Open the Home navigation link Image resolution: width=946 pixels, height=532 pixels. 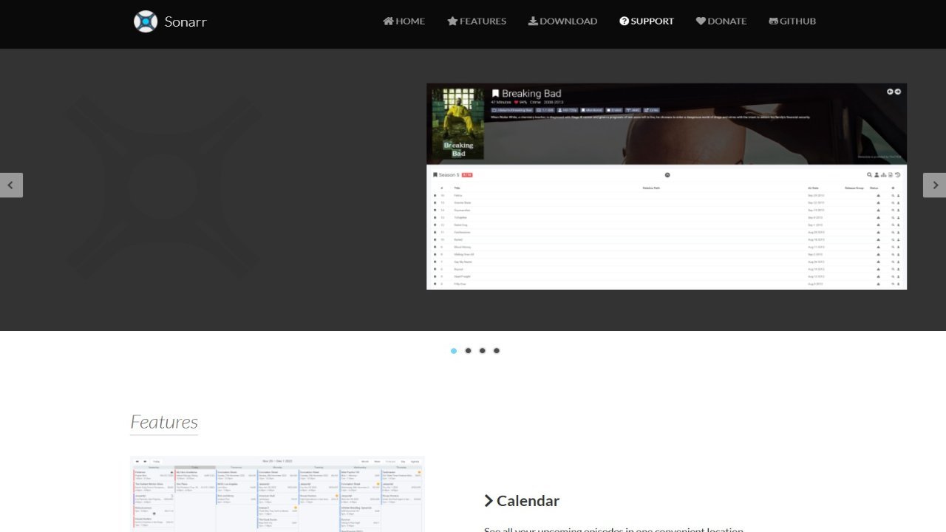(404, 21)
